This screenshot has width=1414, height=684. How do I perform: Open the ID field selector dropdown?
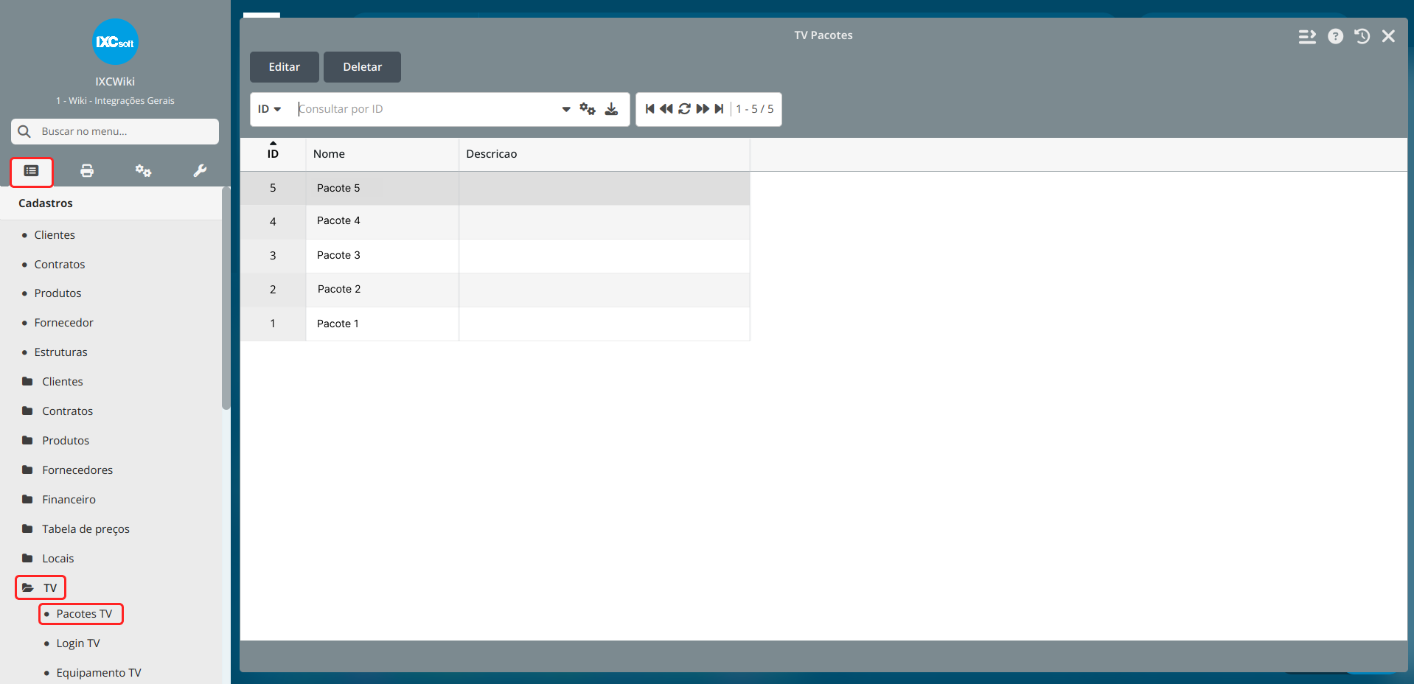point(270,109)
